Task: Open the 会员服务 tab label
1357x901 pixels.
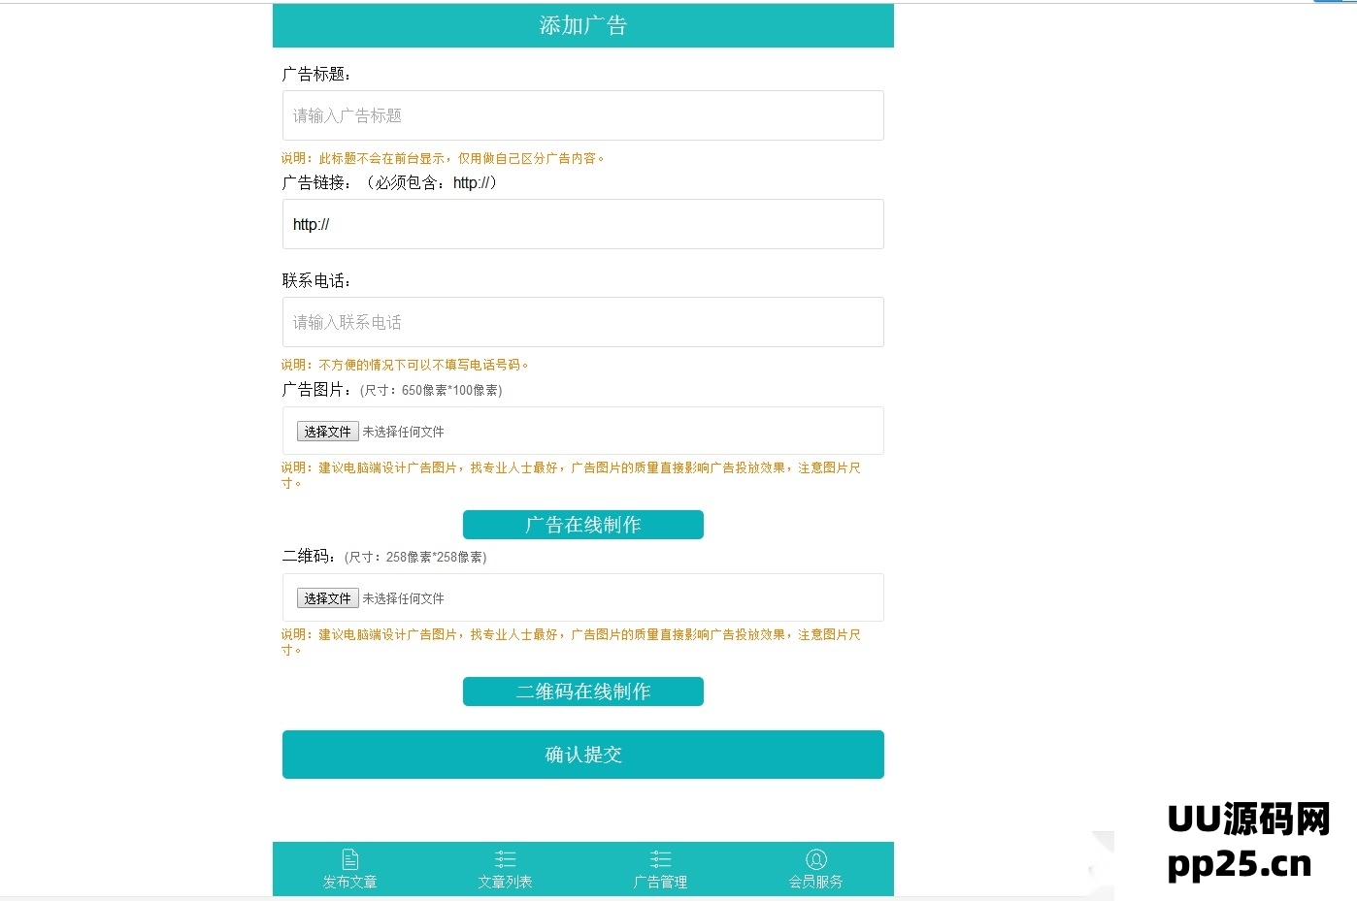Action: 815,882
